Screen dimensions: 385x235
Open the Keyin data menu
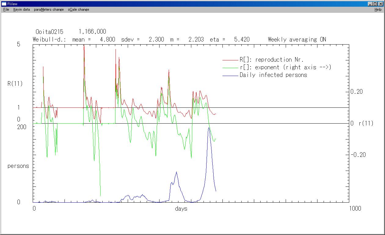click(21, 9)
